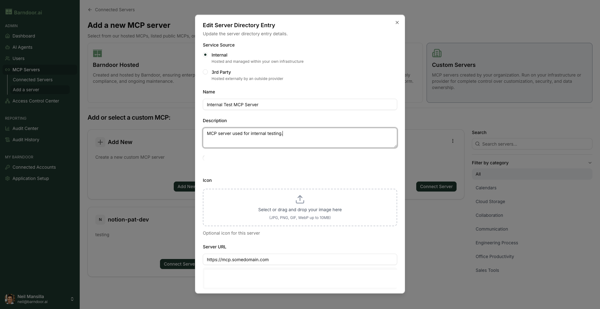Click the Users icon in the sidebar

coord(7,58)
